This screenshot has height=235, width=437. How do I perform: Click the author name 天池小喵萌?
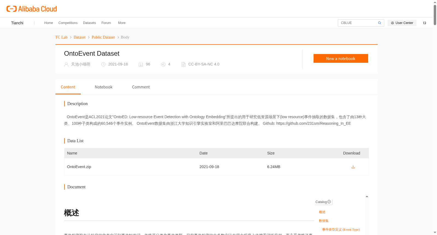click(81, 64)
